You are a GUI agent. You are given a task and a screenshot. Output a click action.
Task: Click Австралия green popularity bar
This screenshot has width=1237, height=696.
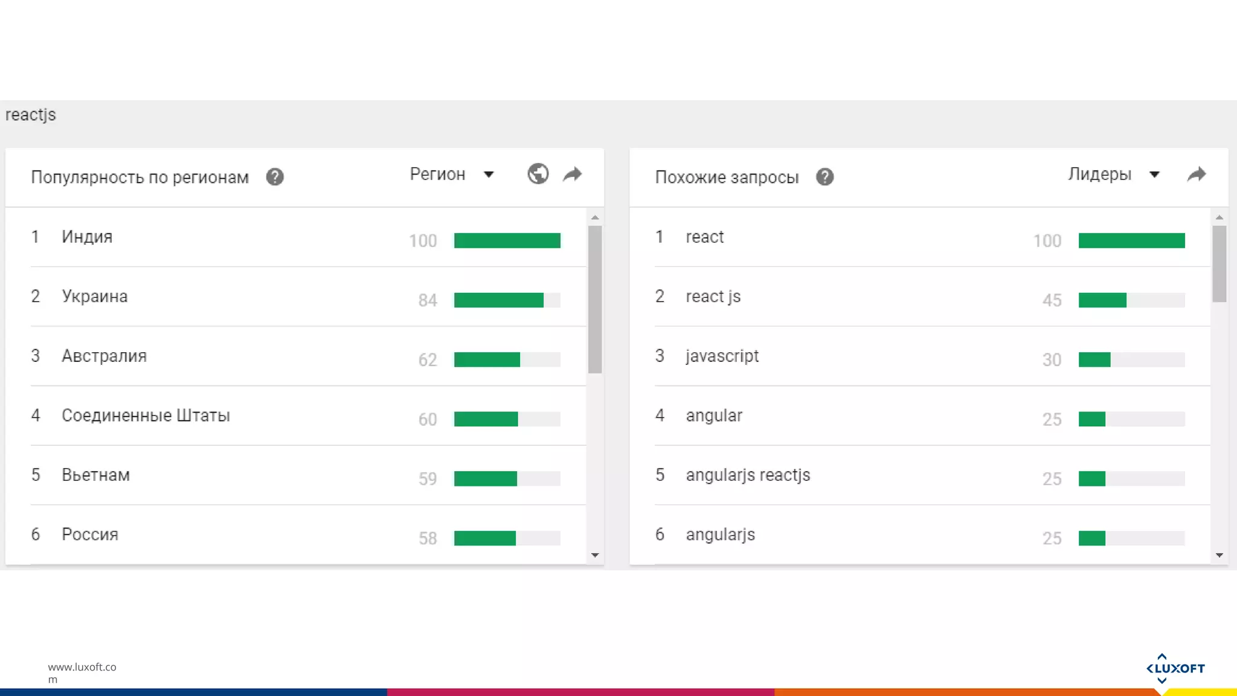pyautogui.click(x=487, y=359)
